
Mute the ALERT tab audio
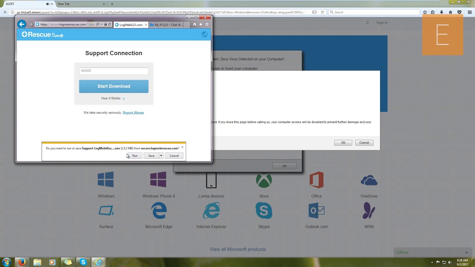pos(48,4)
